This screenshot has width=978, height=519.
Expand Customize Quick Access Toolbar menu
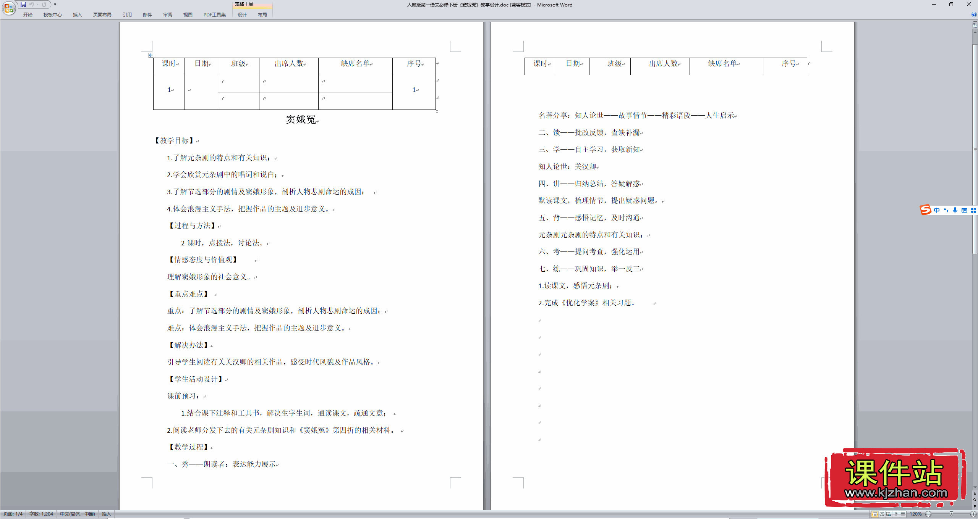click(x=55, y=5)
